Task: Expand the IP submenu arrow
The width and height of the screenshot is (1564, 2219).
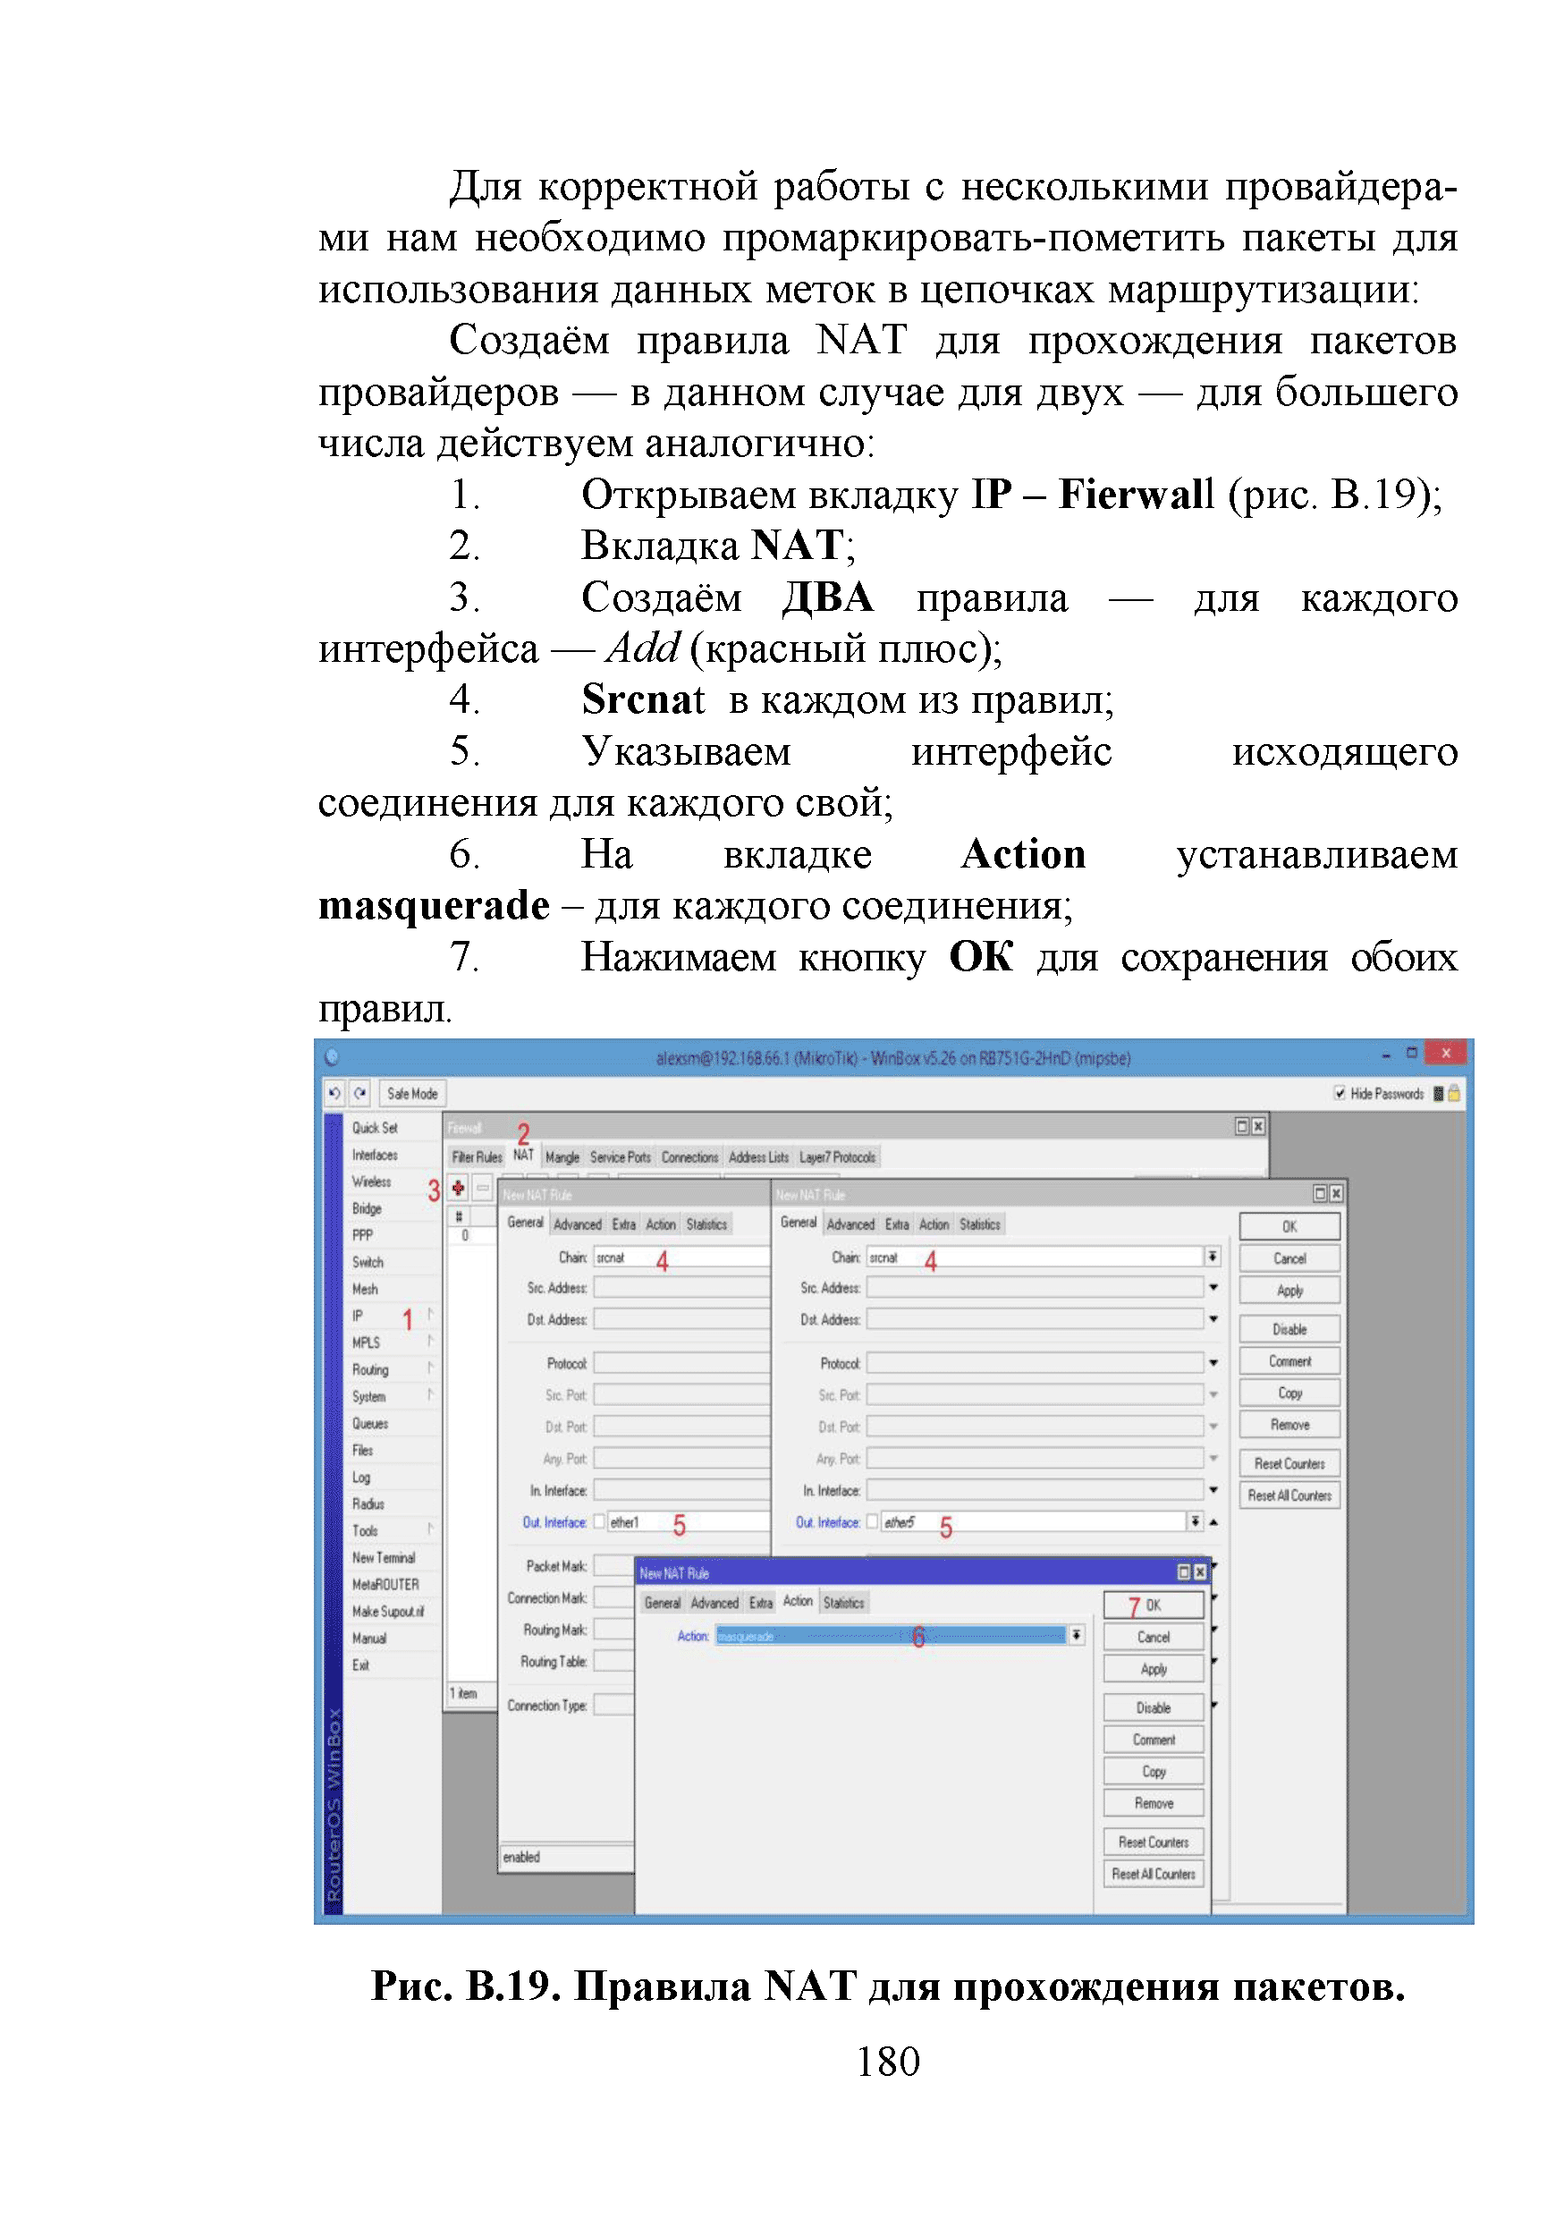Action: [x=430, y=1315]
